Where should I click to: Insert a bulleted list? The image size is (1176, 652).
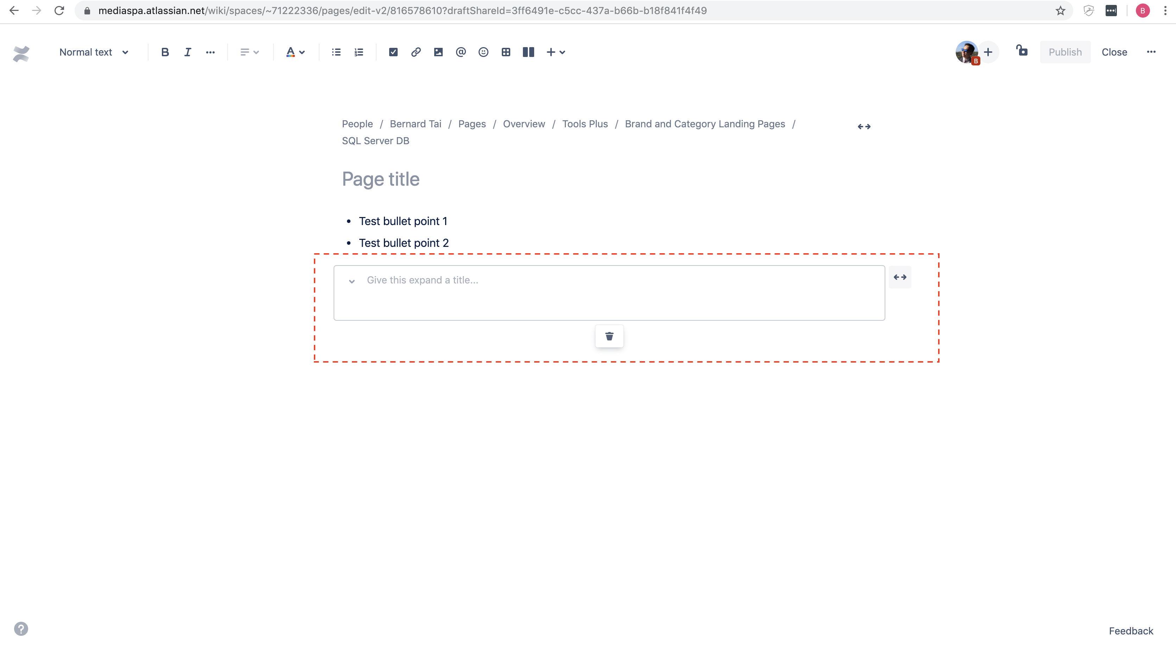pos(336,52)
